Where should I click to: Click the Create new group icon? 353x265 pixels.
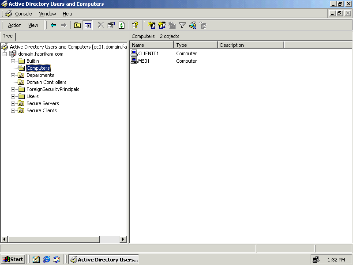click(162, 25)
